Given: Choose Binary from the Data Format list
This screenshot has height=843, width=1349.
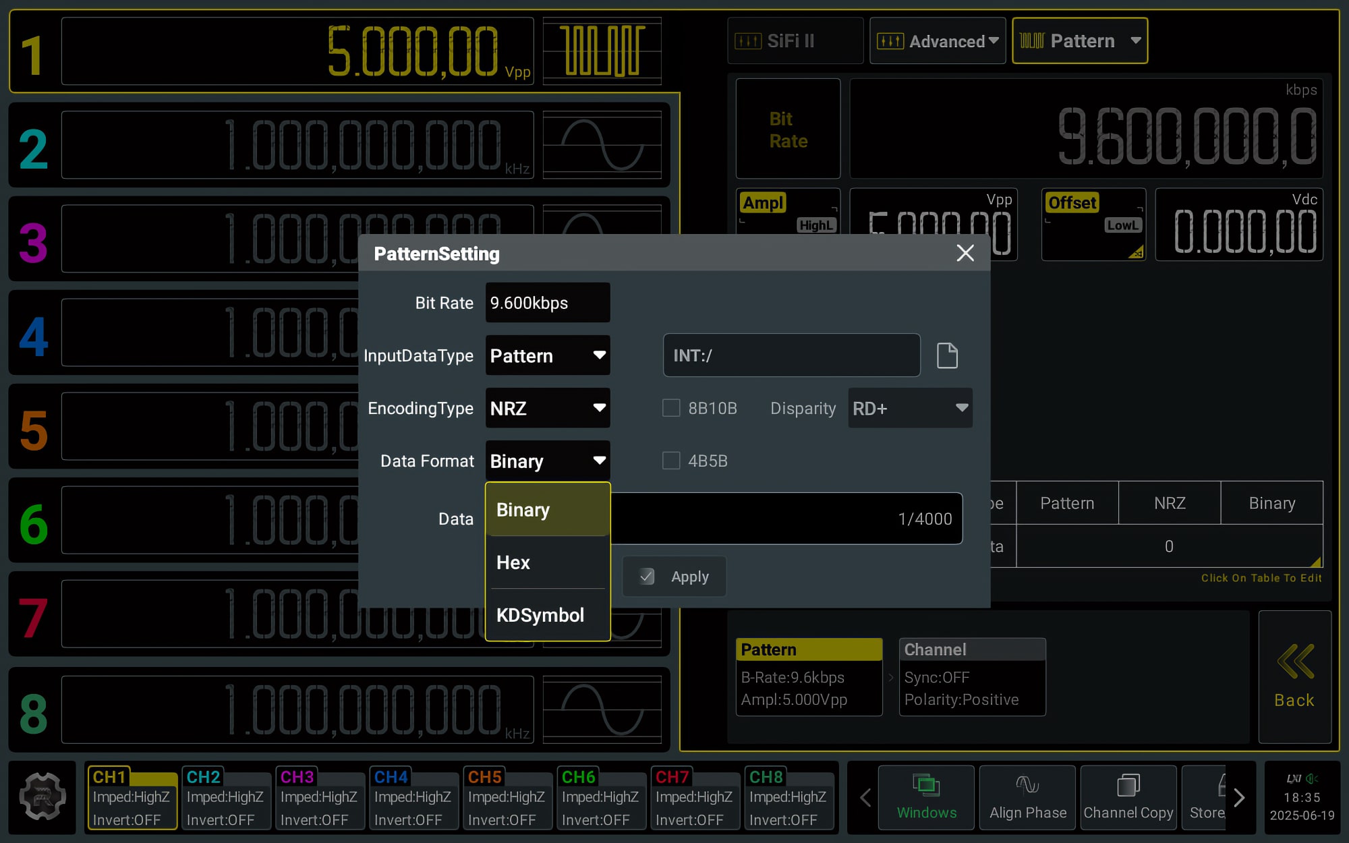Looking at the screenshot, I should point(548,510).
